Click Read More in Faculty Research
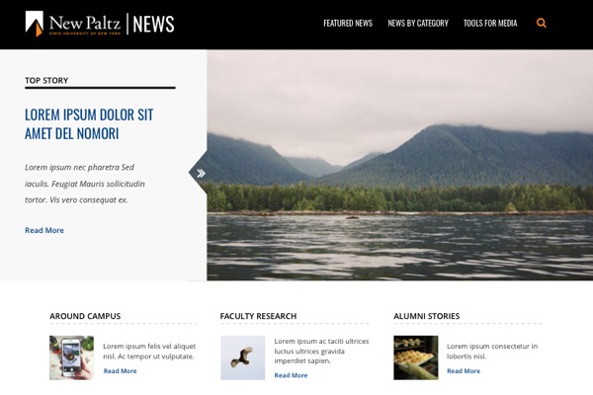 (x=291, y=375)
